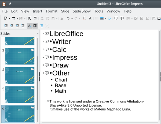Click the 'Chart' outline sub-point
The height and width of the screenshot is (124, 161).
(61, 80)
